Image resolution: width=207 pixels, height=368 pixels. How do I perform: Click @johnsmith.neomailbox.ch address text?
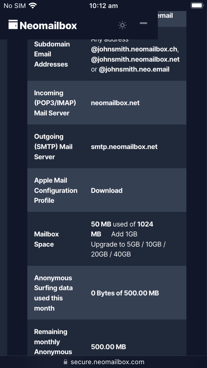click(x=135, y=49)
